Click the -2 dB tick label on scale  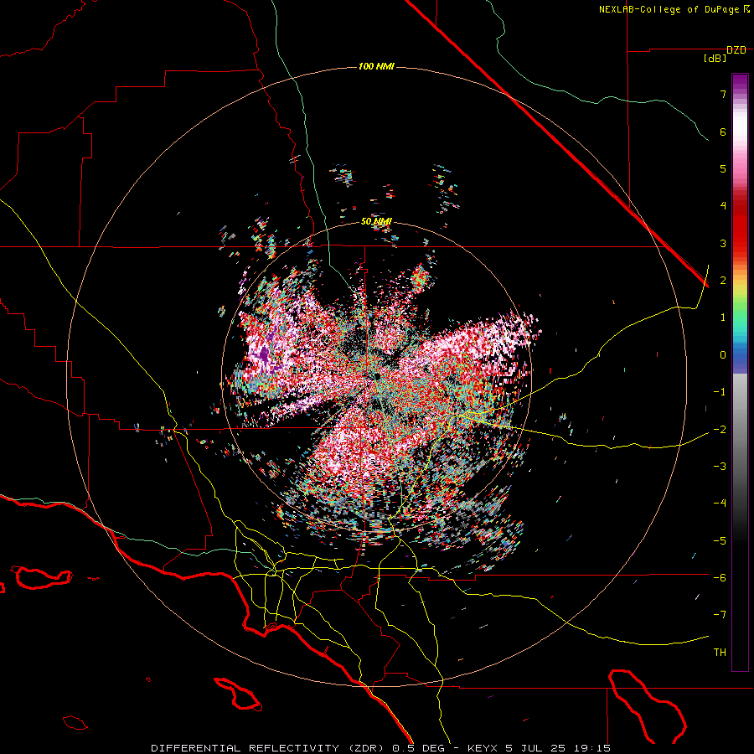point(720,429)
